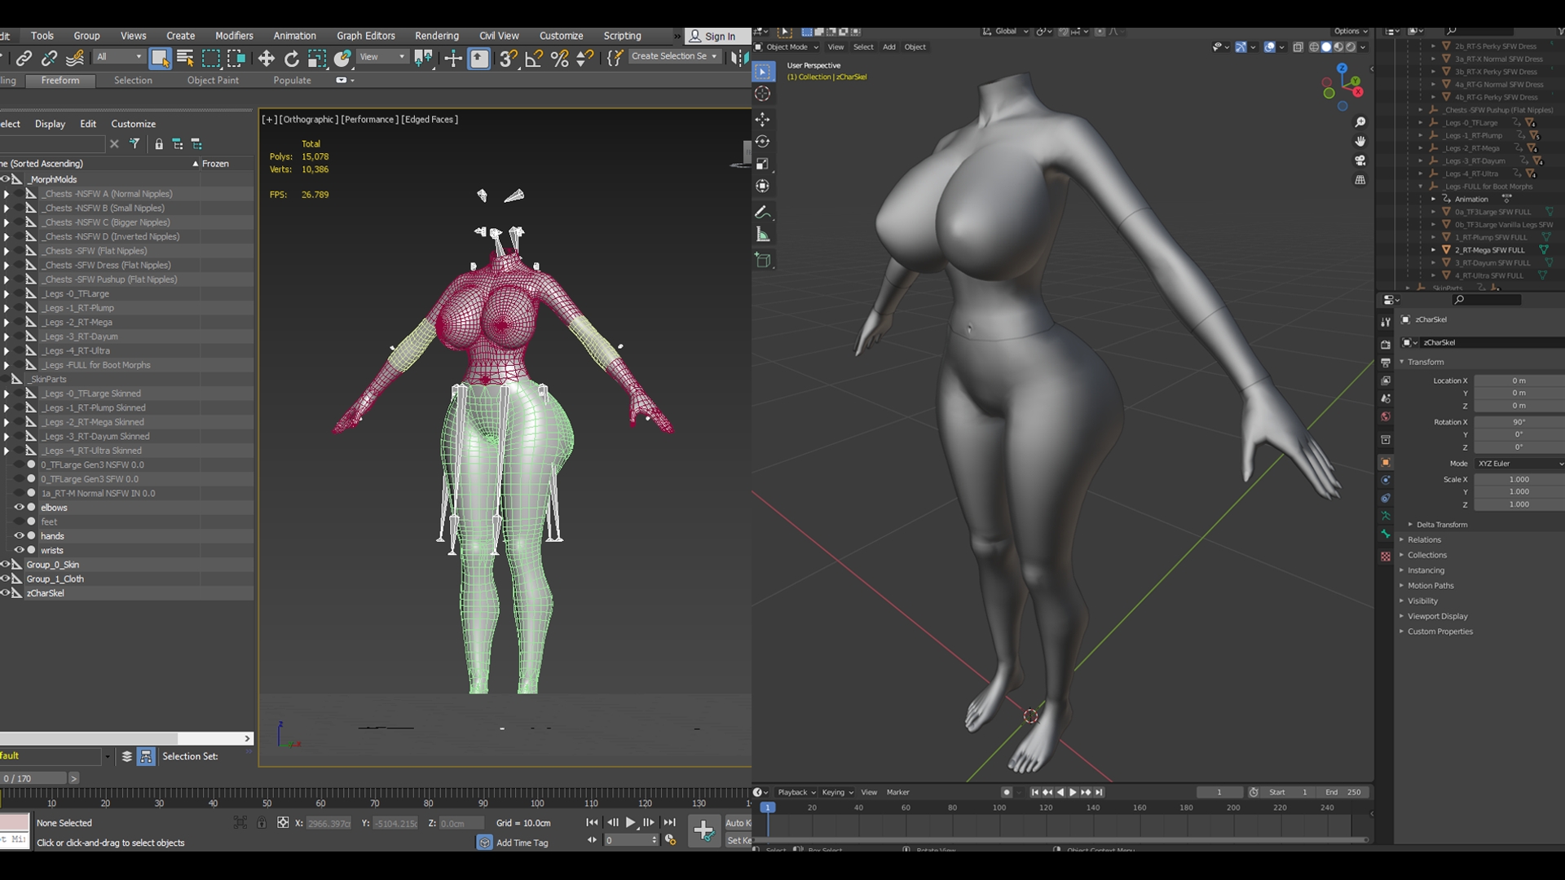Open Create Selection Set dropdown
This screenshot has width=1565, height=880.
[674, 57]
